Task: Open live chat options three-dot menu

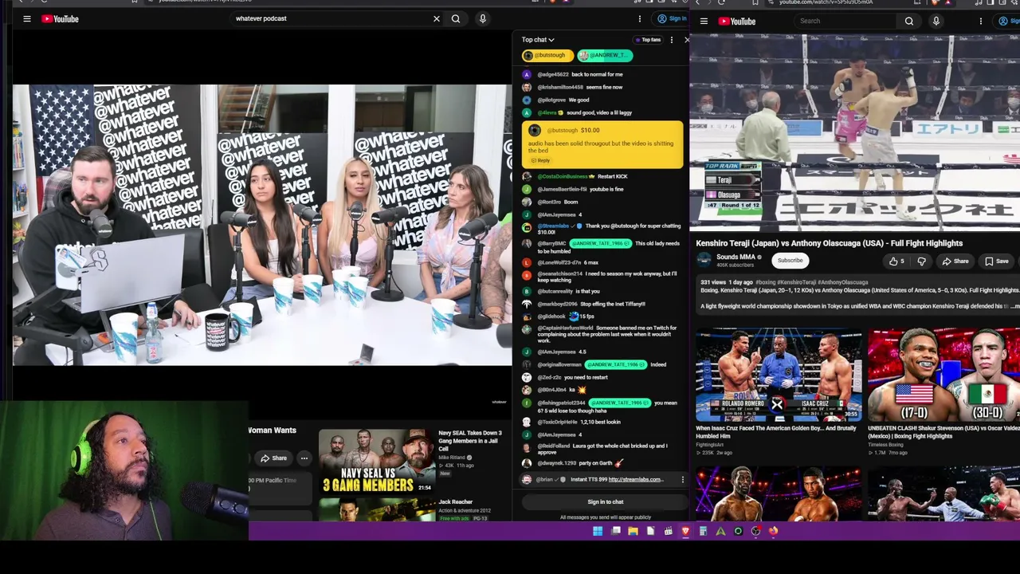Action: click(672, 40)
